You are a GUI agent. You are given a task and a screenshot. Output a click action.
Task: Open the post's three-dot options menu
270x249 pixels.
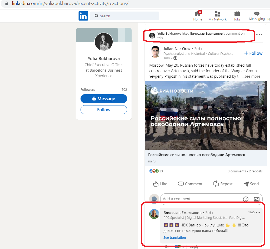(259, 35)
